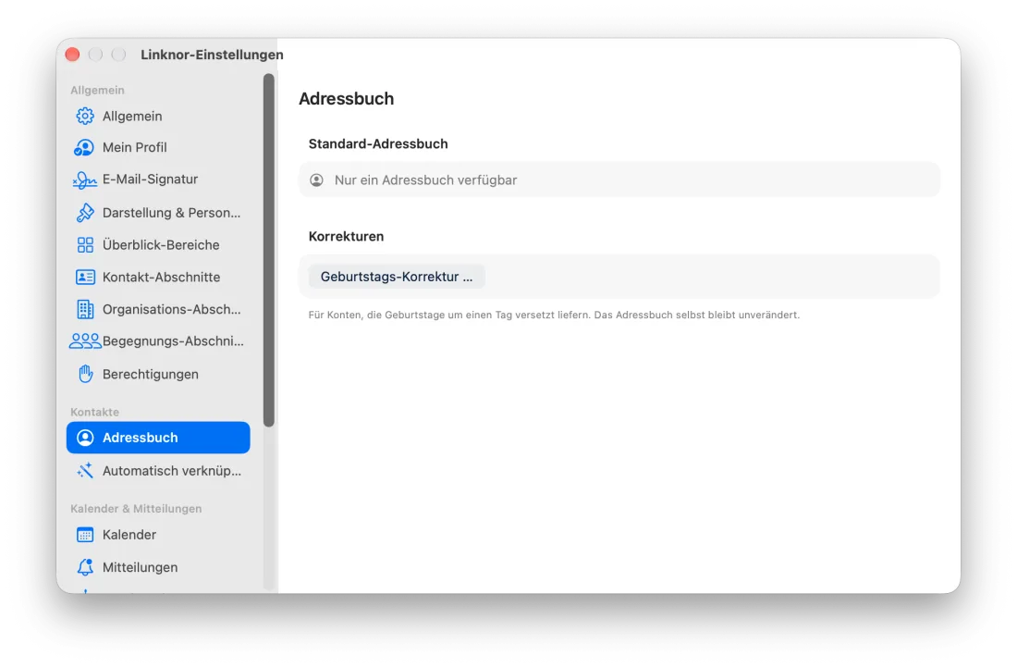Viewport: 1017px width, 668px height.
Task: Open the Geburtstags-Korrektur dialog
Action: tap(397, 277)
